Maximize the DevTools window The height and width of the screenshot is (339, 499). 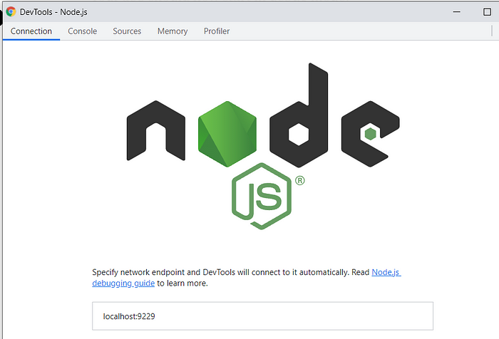[487, 12]
